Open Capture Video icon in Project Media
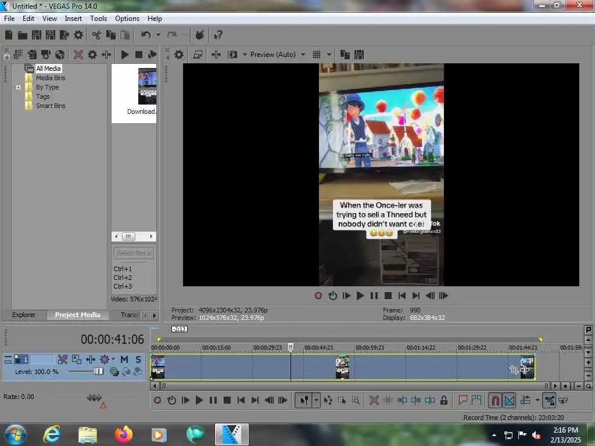This screenshot has width=595, height=446. (x=46, y=55)
